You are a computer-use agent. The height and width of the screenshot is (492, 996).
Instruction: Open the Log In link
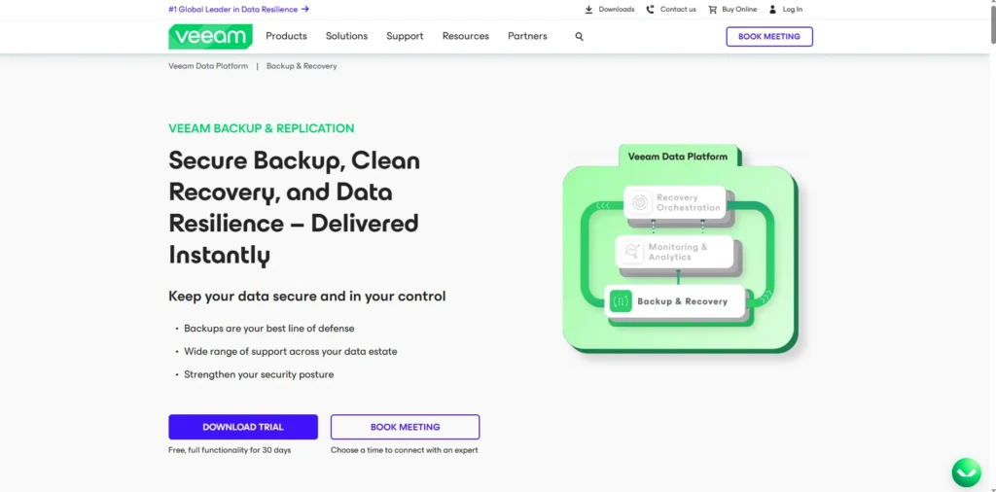pos(792,10)
